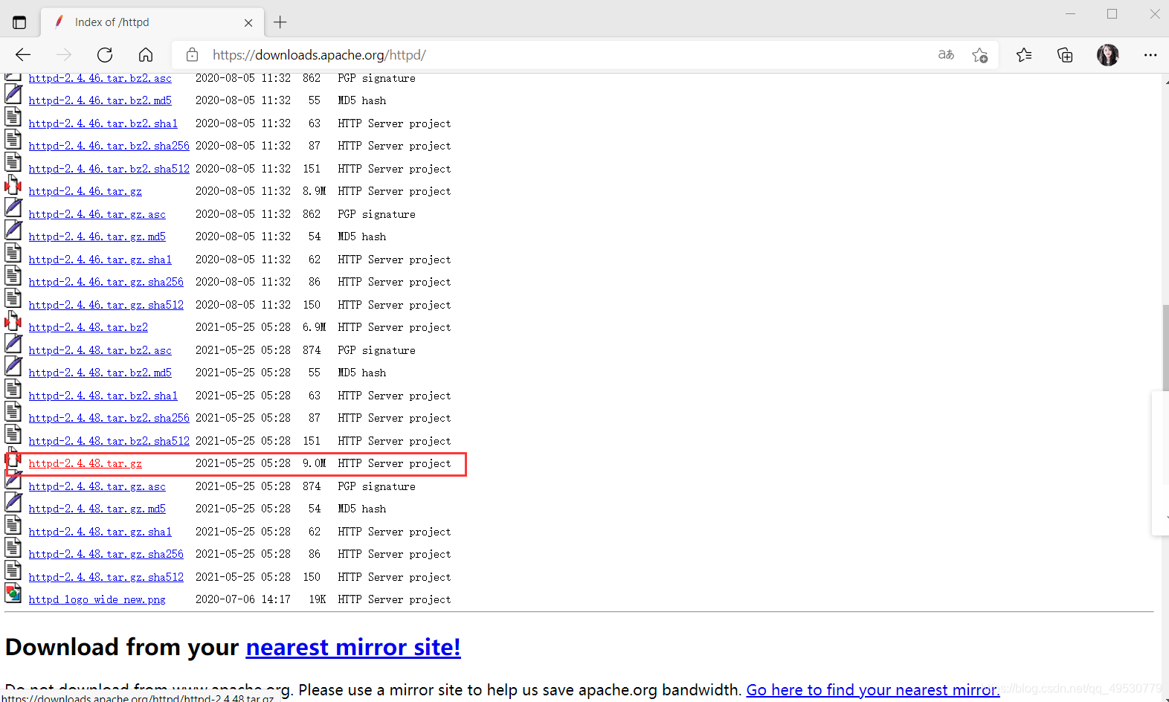Follow the nearest mirror site! heading link
This screenshot has height=702, width=1169.
point(353,647)
